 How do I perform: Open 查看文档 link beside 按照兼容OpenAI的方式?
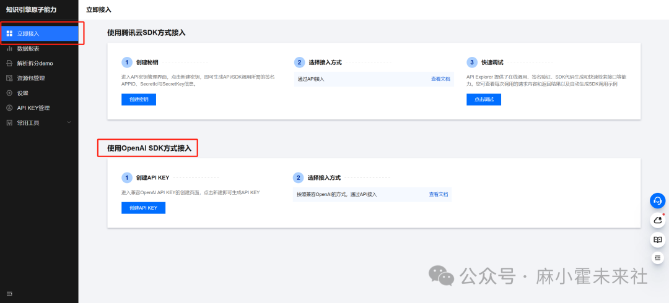pyautogui.click(x=438, y=194)
